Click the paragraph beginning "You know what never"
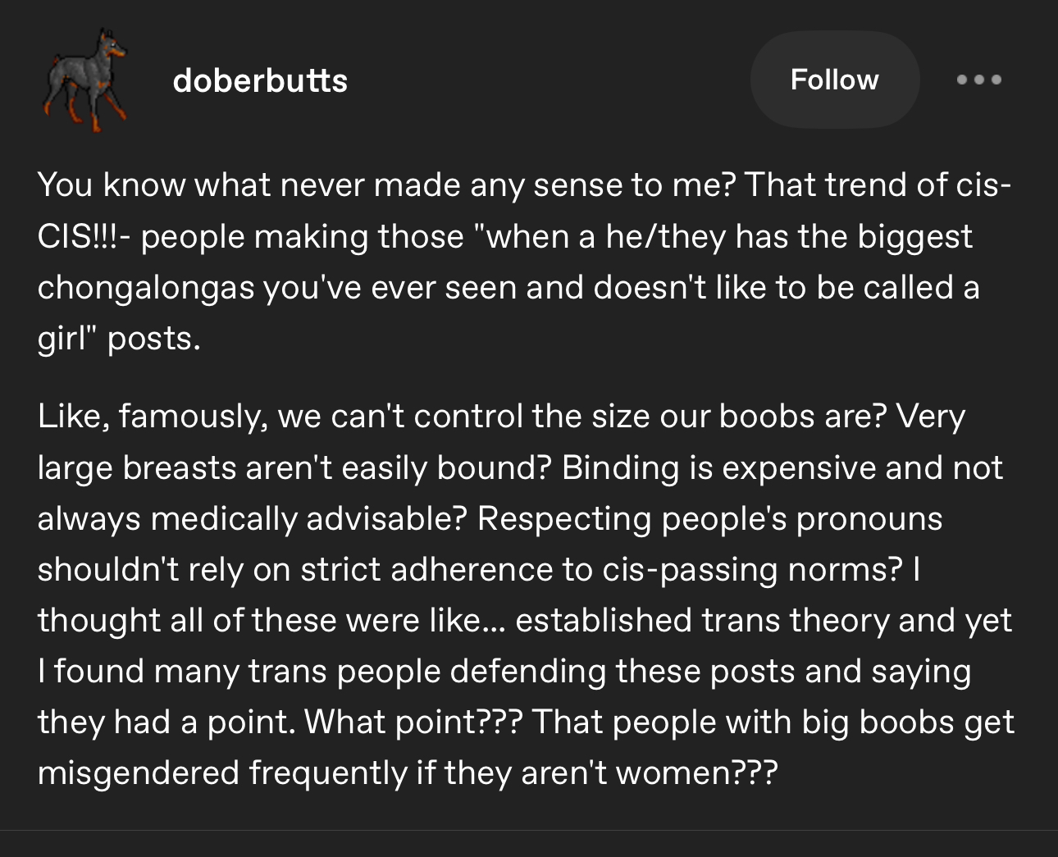This screenshot has width=1058, height=857. (x=525, y=262)
